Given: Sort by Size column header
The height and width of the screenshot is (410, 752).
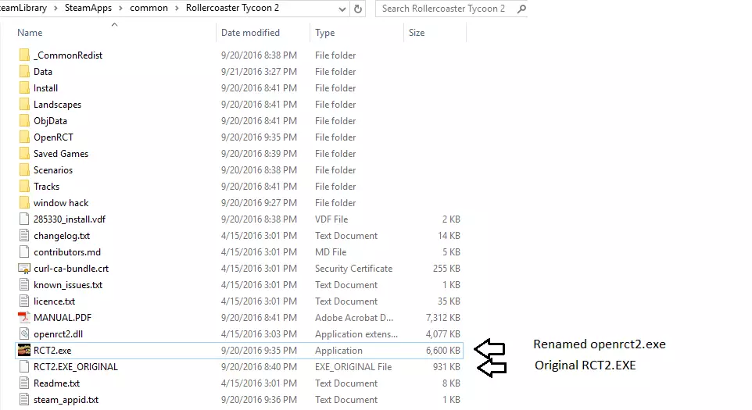Looking at the screenshot, I should (417, 33).
